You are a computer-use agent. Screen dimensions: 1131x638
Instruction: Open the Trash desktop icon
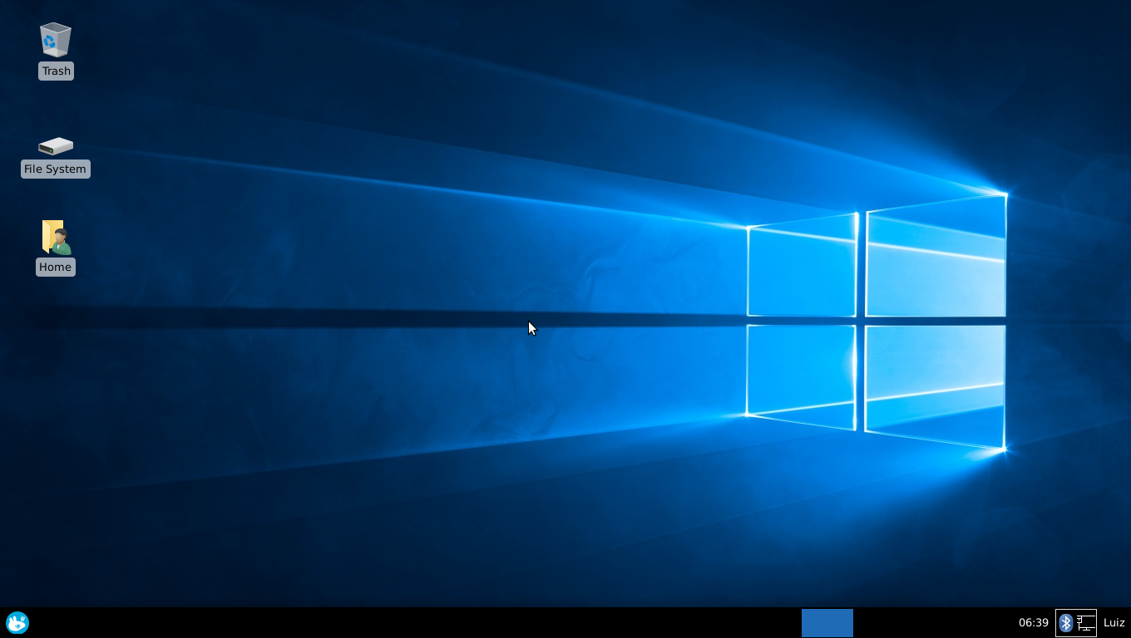56,40
